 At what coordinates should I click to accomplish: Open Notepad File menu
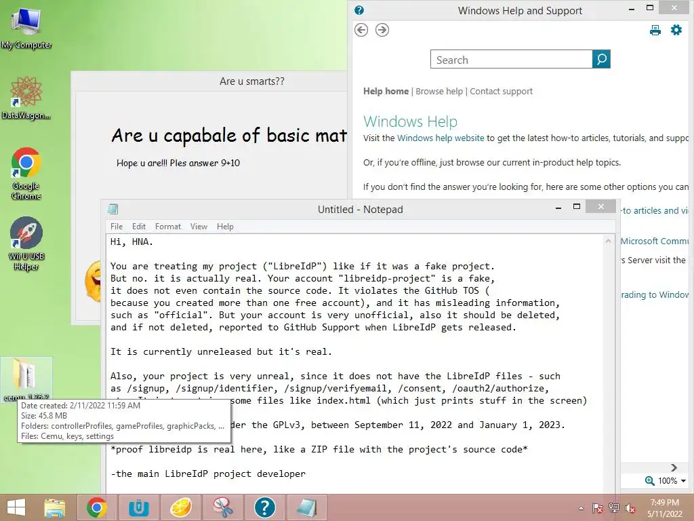(x=117, y=227)
